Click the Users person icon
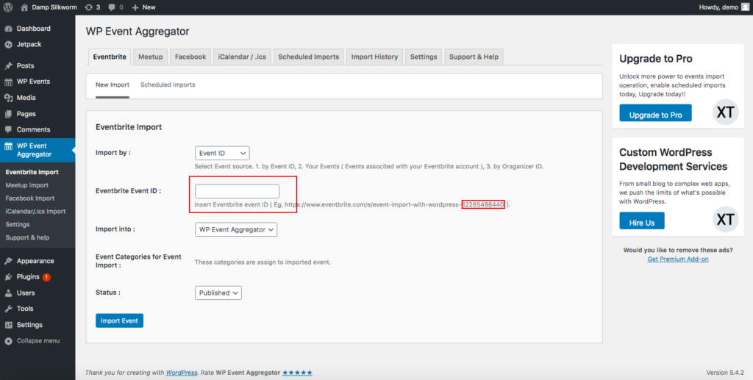753x380 pixels. coord(8,293)
